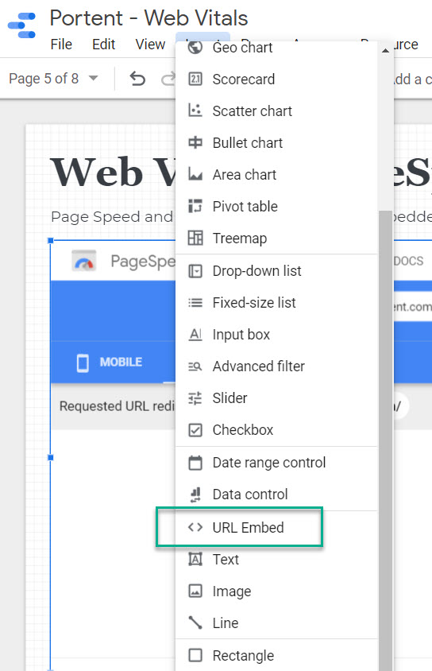The image size is (432, 671).
Task: Click the Scorecard icon in the menu
Action: pyautogui.click(x=195, y=80)
